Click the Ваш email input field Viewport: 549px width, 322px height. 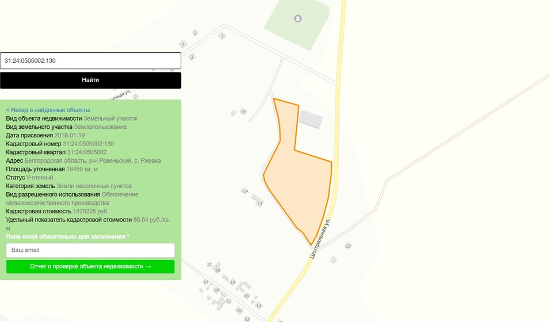tap(90, 250)
